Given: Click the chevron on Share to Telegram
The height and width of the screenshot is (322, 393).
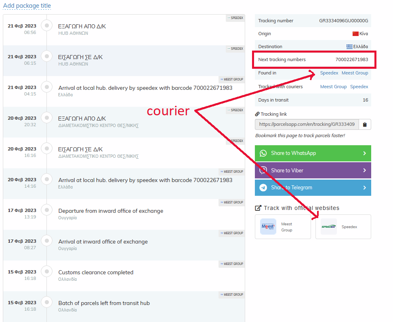Looking at the screenshot, I should pos(365,187).
